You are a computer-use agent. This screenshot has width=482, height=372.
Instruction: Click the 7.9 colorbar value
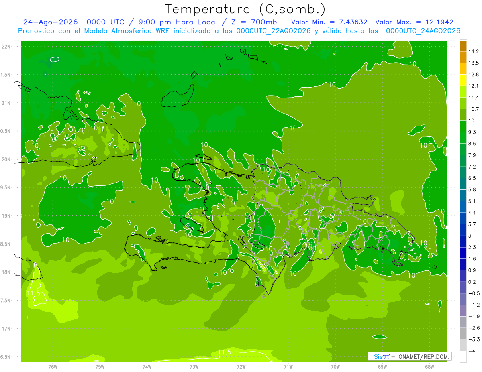(x=472, y=155)
